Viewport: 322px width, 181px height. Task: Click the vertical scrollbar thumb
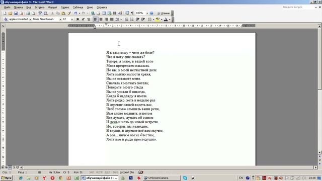pos(319,59)
